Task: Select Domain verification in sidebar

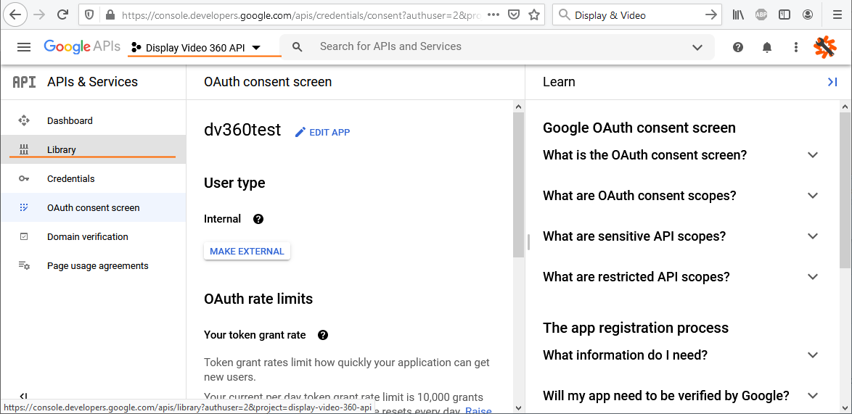Action: pyautogui.click(x=87, y=237)
